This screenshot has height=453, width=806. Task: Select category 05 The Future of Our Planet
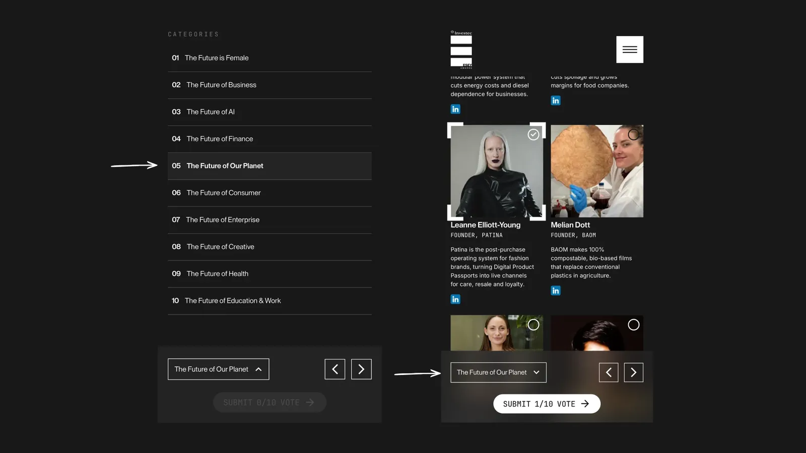270,166
